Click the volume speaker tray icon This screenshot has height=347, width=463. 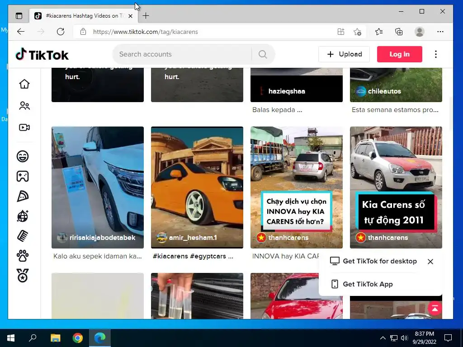[x=404, y=338]
